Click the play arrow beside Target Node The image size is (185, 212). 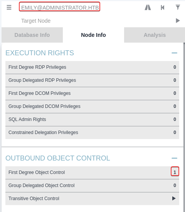[x=178, y=21]
